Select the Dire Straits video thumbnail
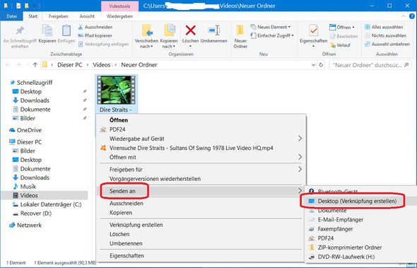Image resolution: width=417 pixels, height=268 pixels. pyautogui.click(x=116, y=90)
